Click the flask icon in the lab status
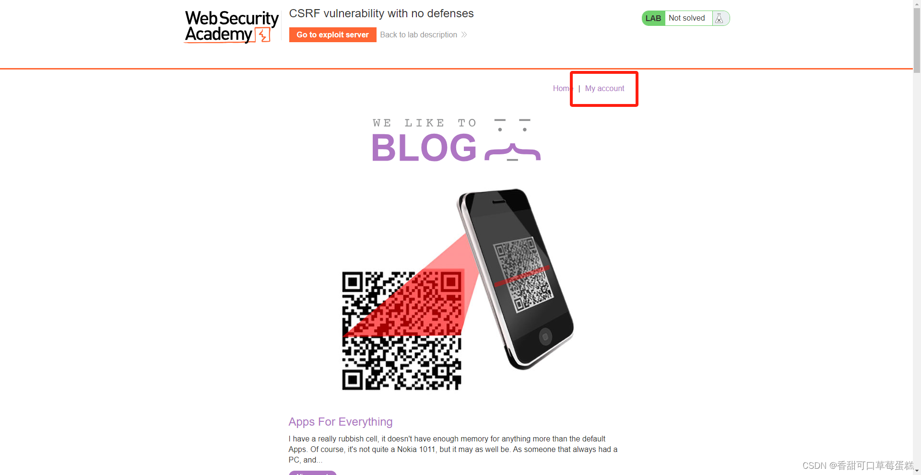Image resolution: width=921 pixels, height=475 pixels. 719,18
